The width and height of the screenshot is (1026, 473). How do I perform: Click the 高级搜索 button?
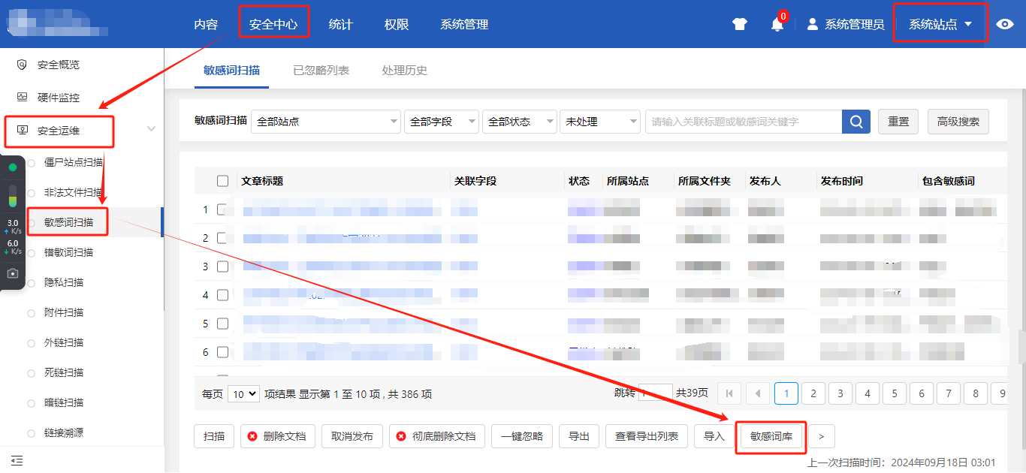(958, 122)
